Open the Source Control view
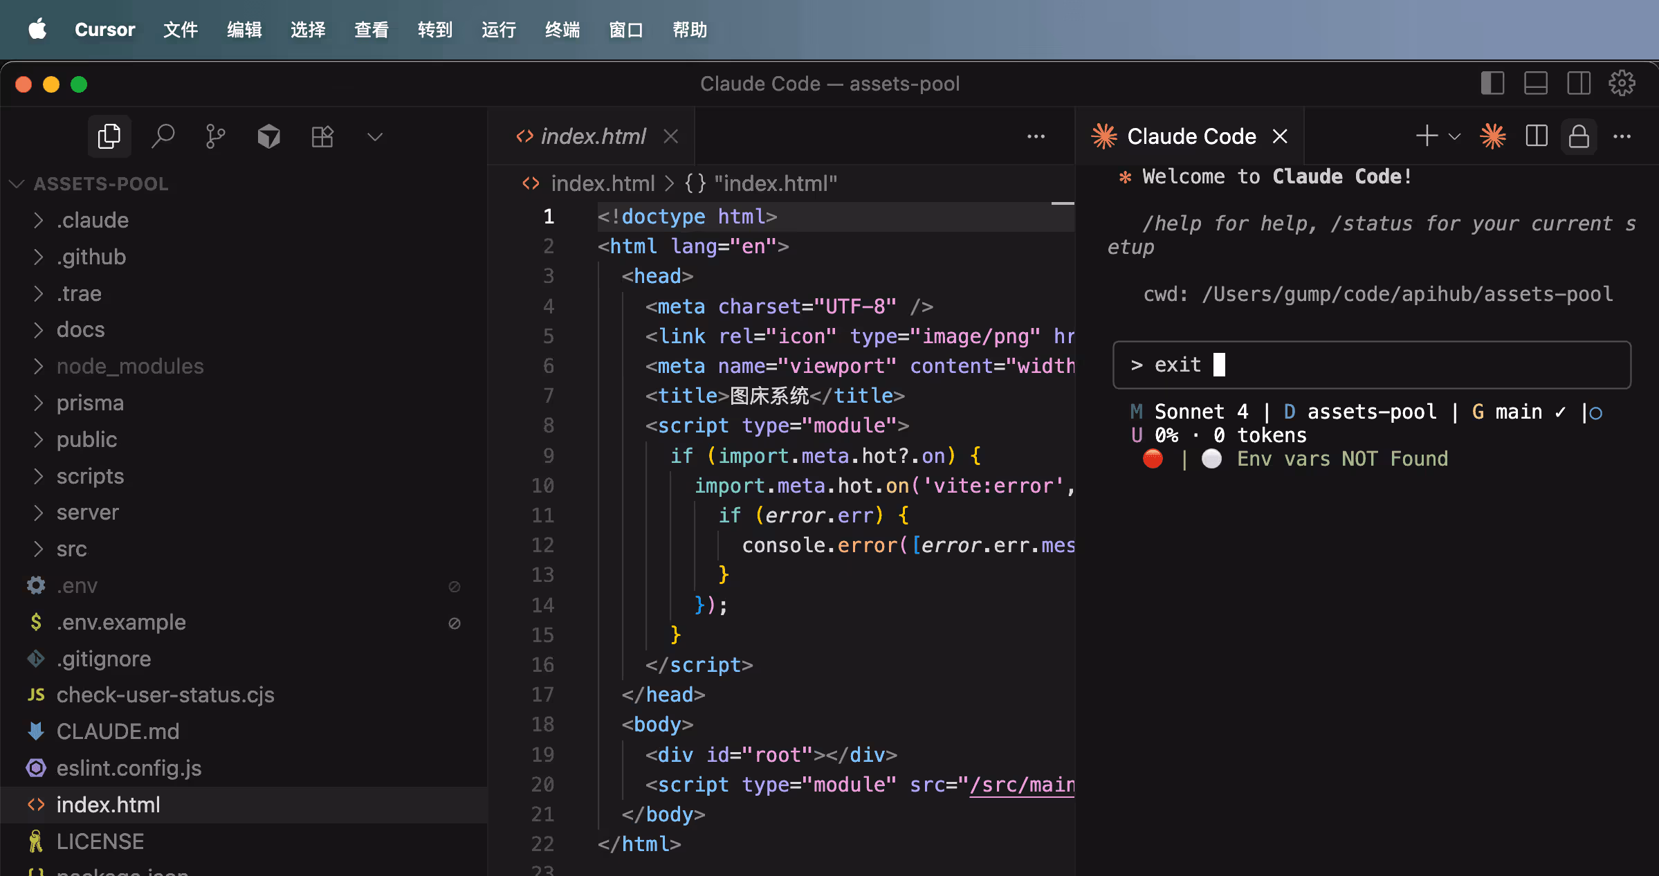 pos(215,136)
